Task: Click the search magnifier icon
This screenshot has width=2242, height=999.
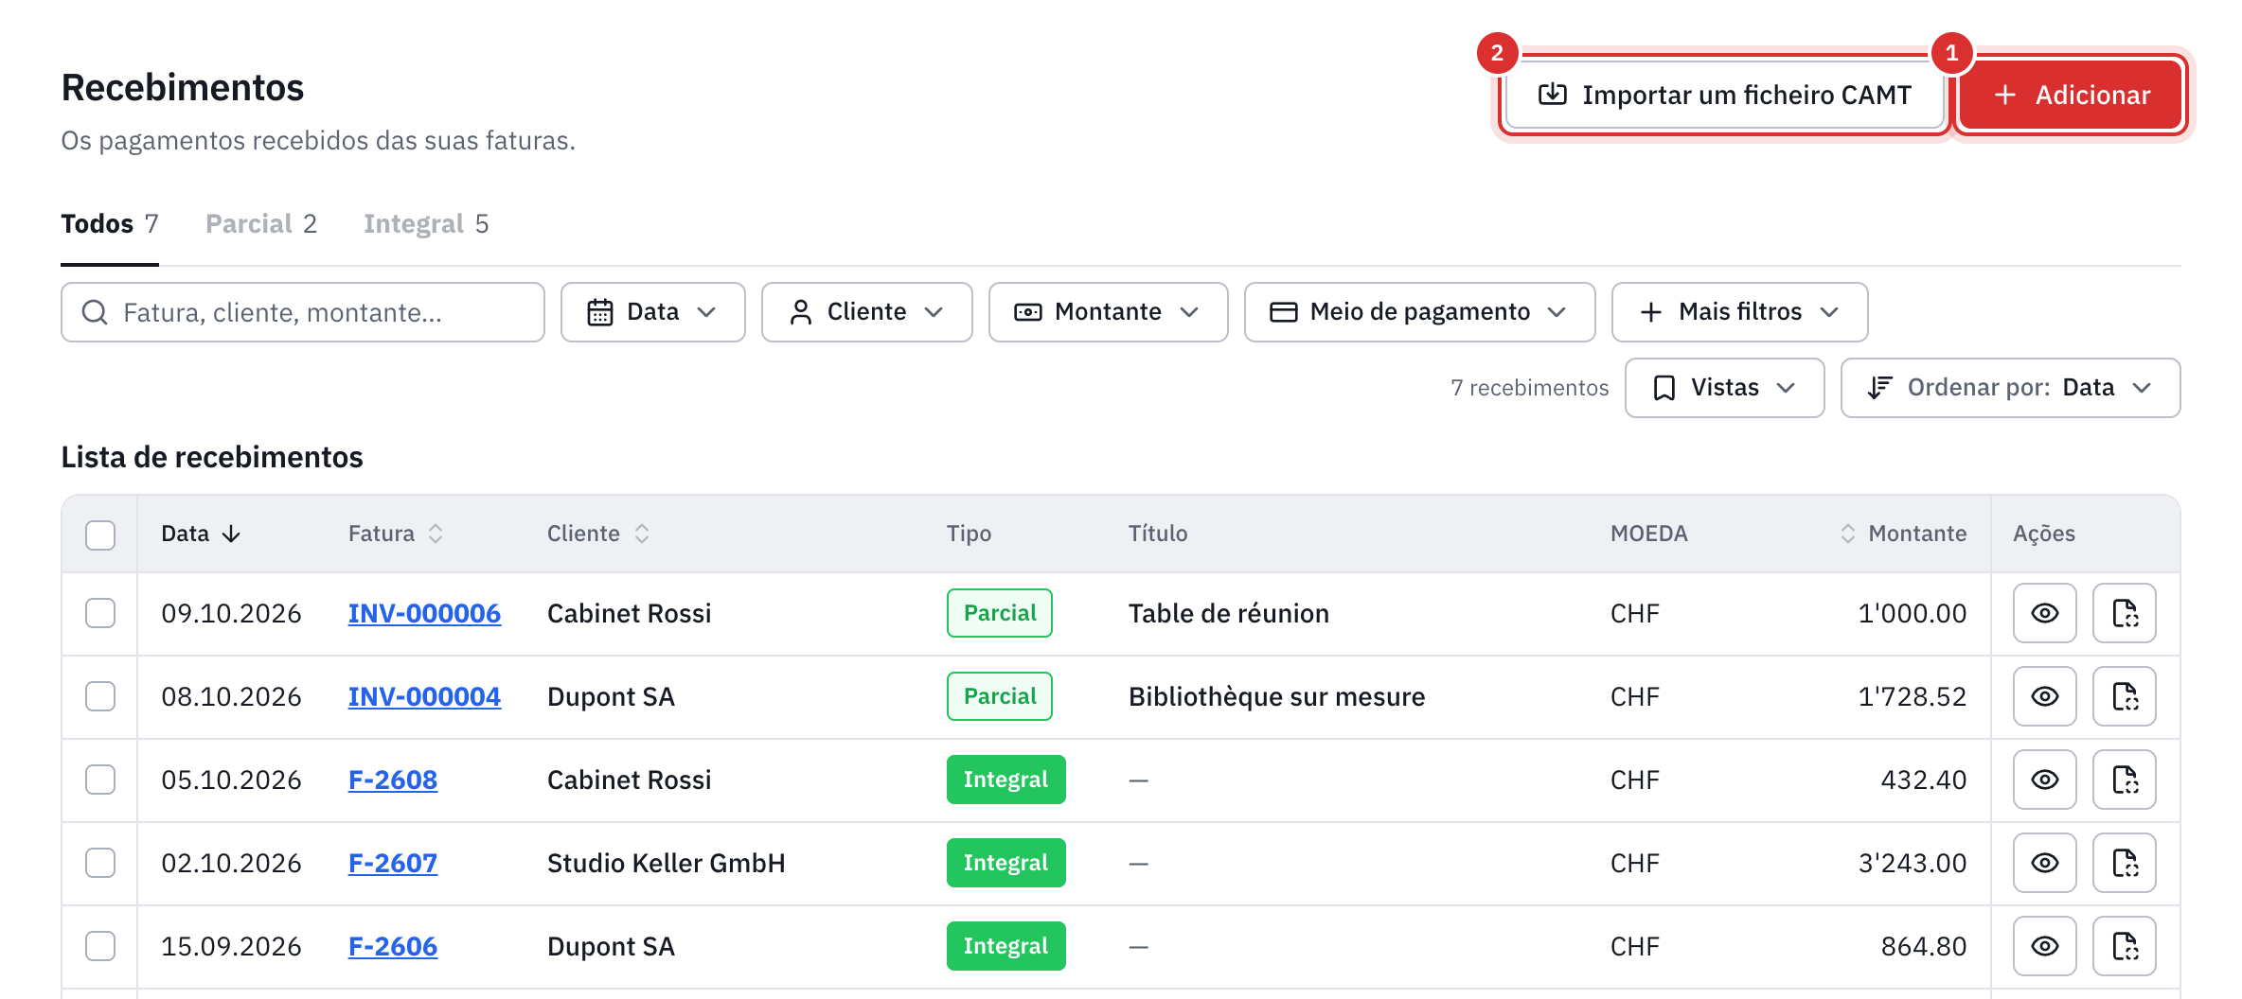Action: click(x=95, y=312)
